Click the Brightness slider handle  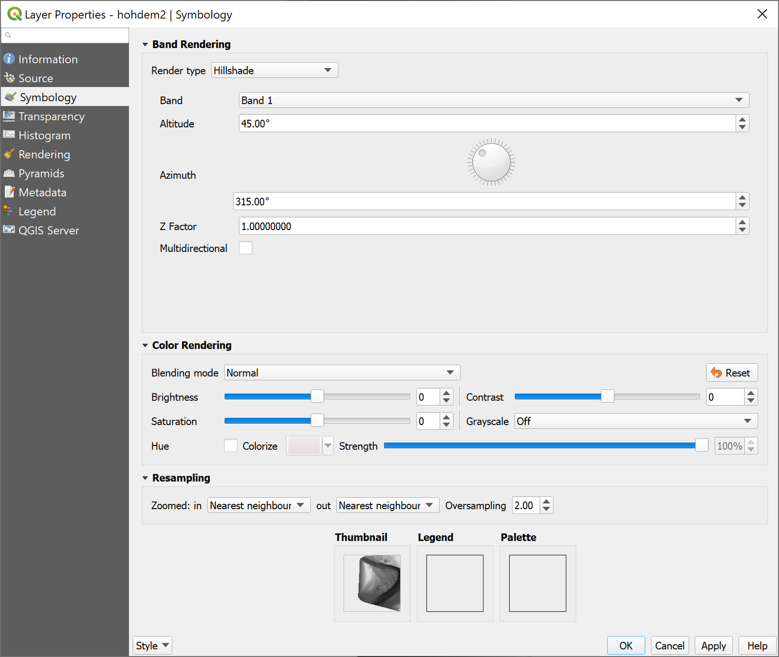pos(317,397)
